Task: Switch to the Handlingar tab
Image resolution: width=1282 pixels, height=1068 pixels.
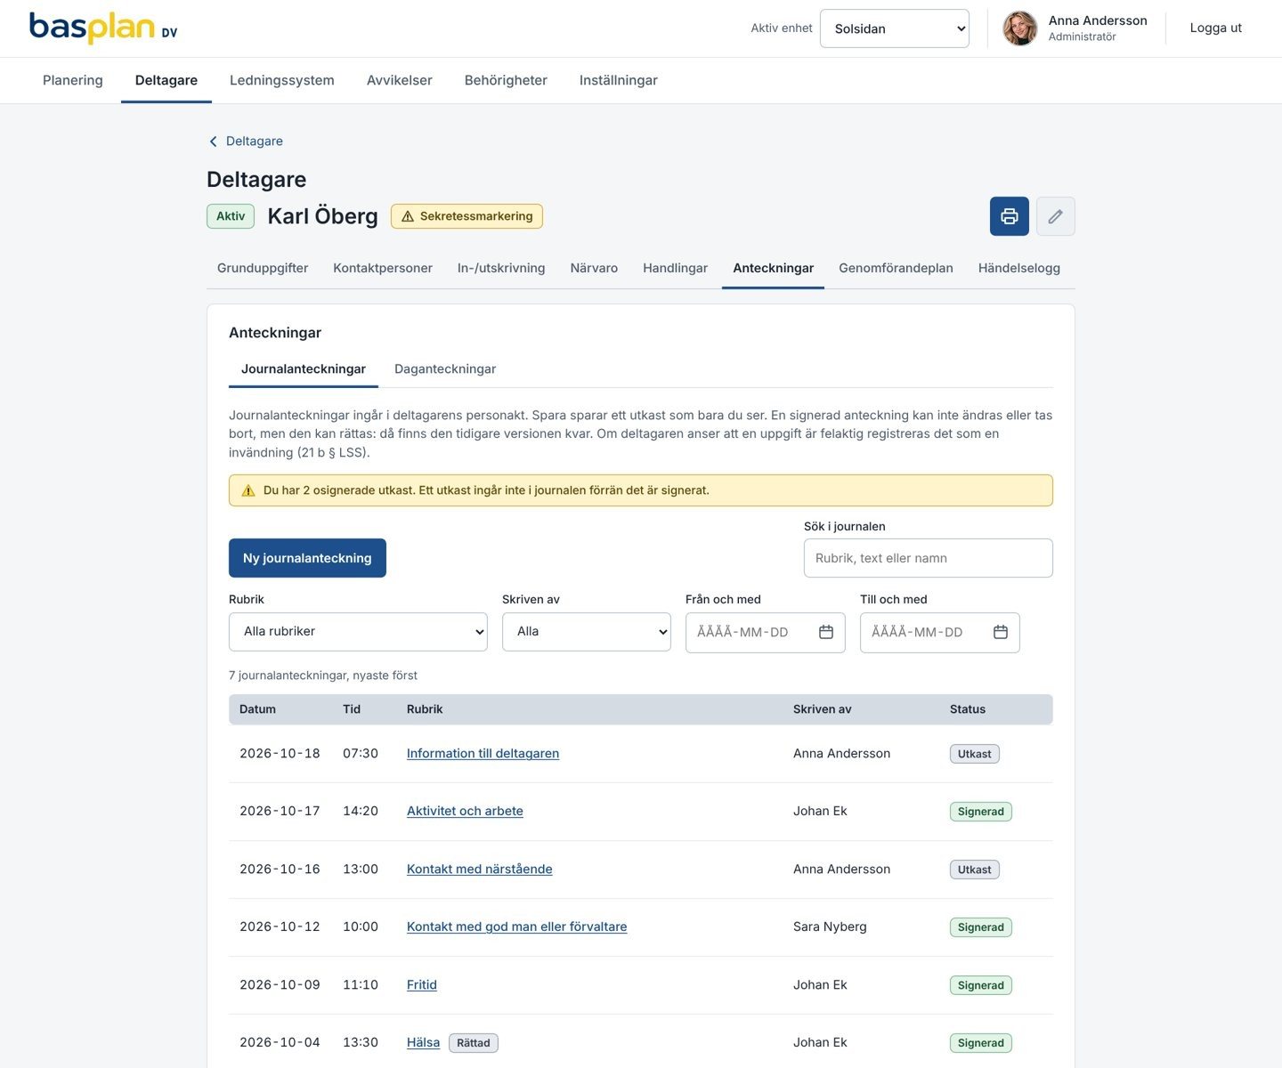Action: (676, 268)
